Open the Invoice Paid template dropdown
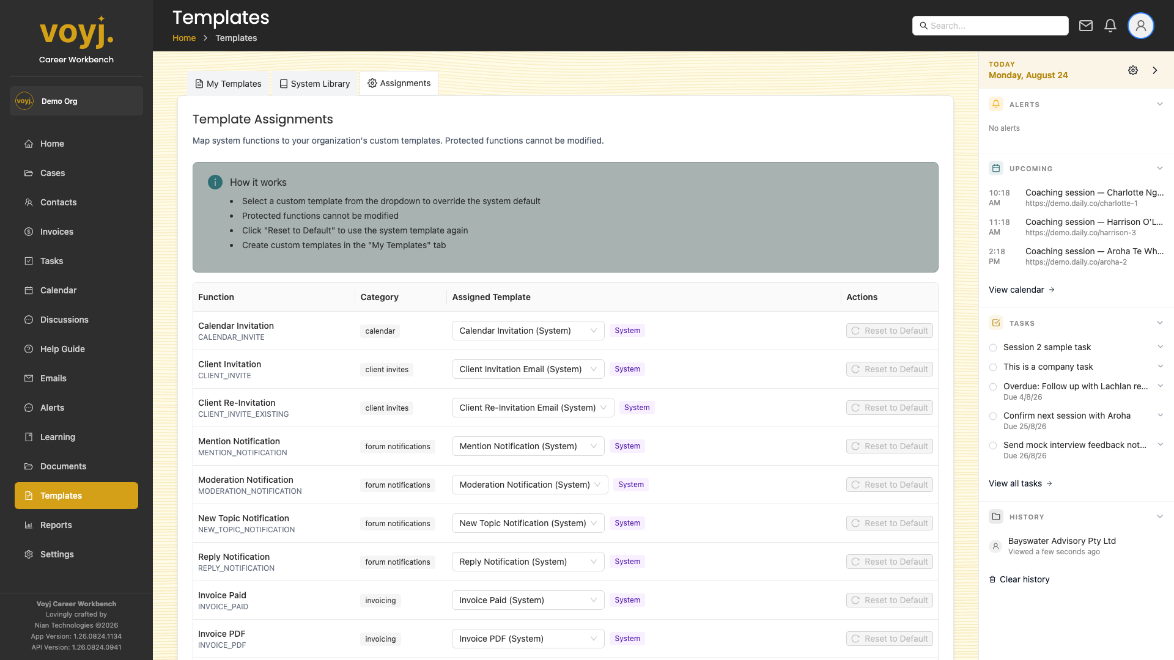Image resolution: width=1174 pixels, height=660 pixels. tap(528, 600)
